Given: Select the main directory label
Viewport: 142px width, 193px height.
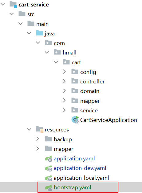Looking at the screenshot, I should coord(42,24).
